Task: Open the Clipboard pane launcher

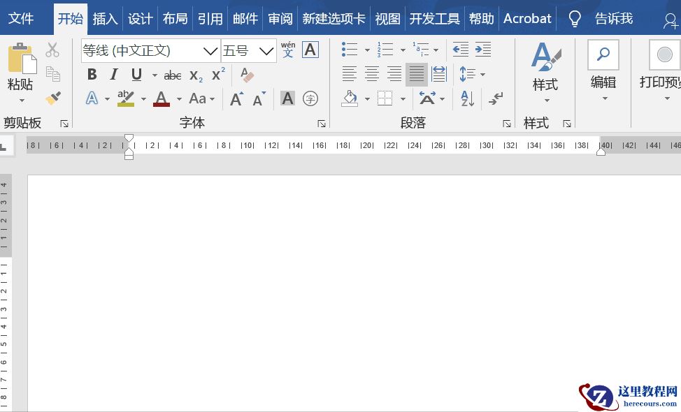Action: tap(64, 124)
